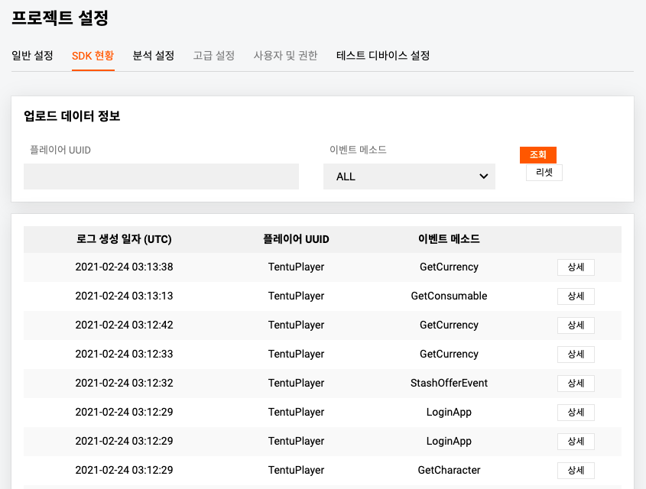Screen dimensions: 646x489
Task: Click GetCurrency in the 03:12:42 row
Action: [x=449, y=325]
